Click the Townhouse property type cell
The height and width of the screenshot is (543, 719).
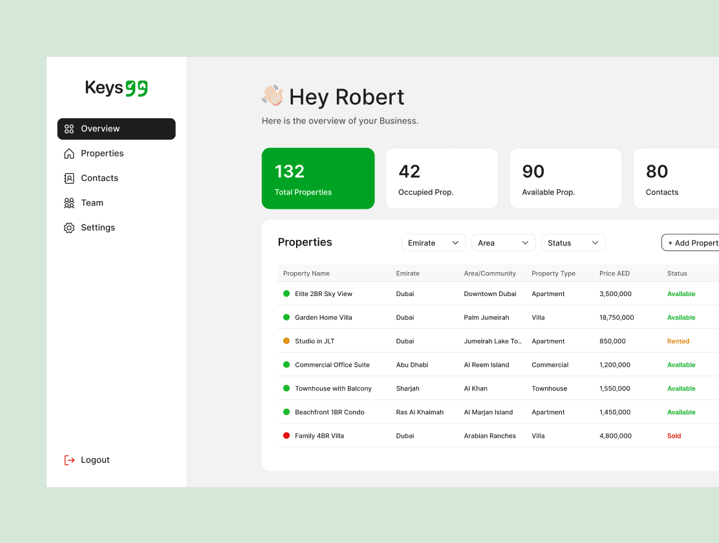point(550,389)
